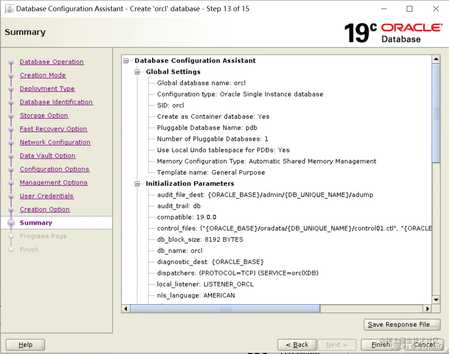
Task: Click the 'Global Settings' heading label
Action: click(x=173, y=72)
